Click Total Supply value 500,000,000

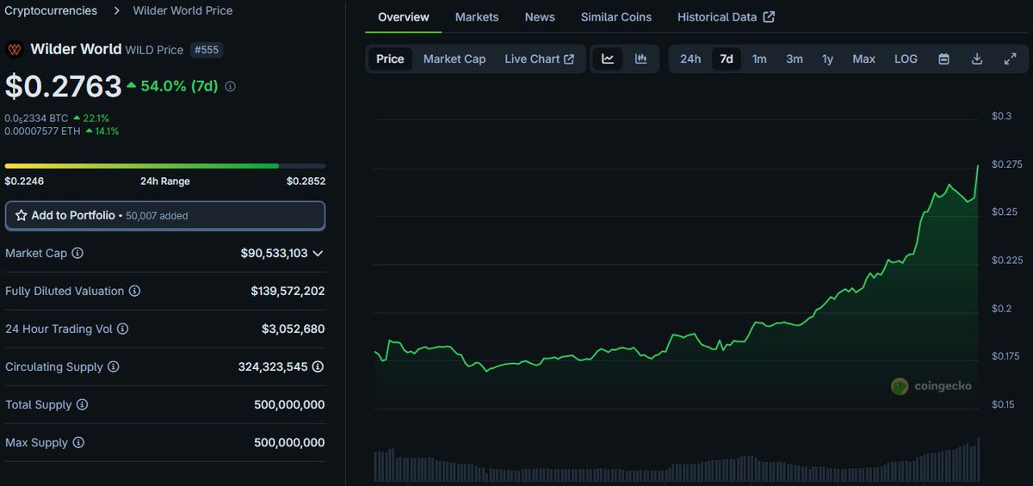[289, 404]
